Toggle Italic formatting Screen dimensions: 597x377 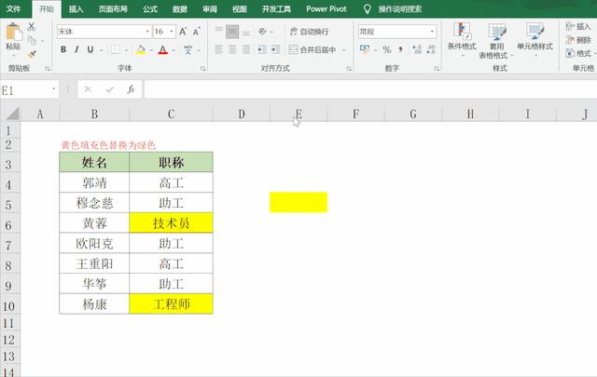click(76, 49)
